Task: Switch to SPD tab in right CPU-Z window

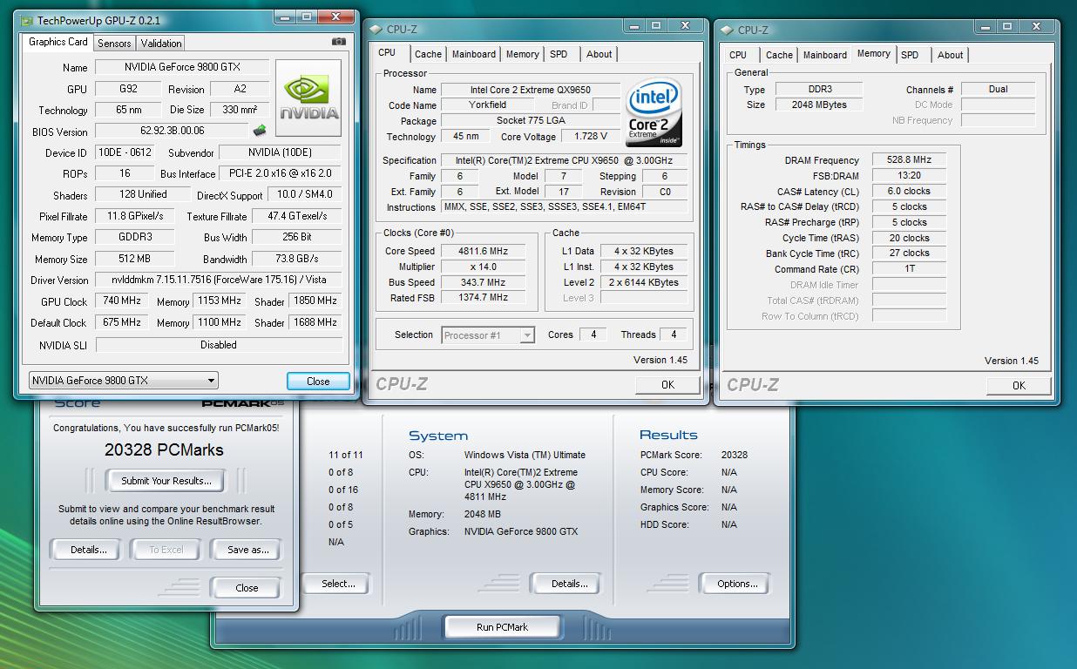Action: 910,55
